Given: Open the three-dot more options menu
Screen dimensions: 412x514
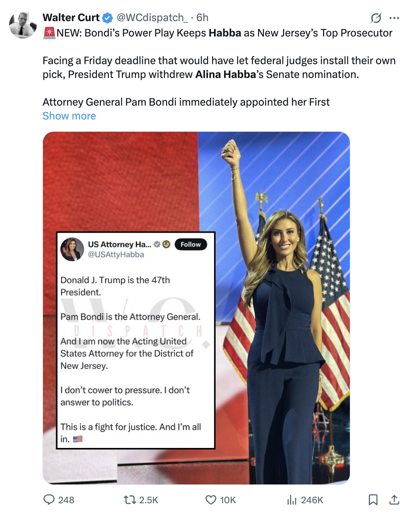Looking at the screenshot, I should click(x=394, y=18).
